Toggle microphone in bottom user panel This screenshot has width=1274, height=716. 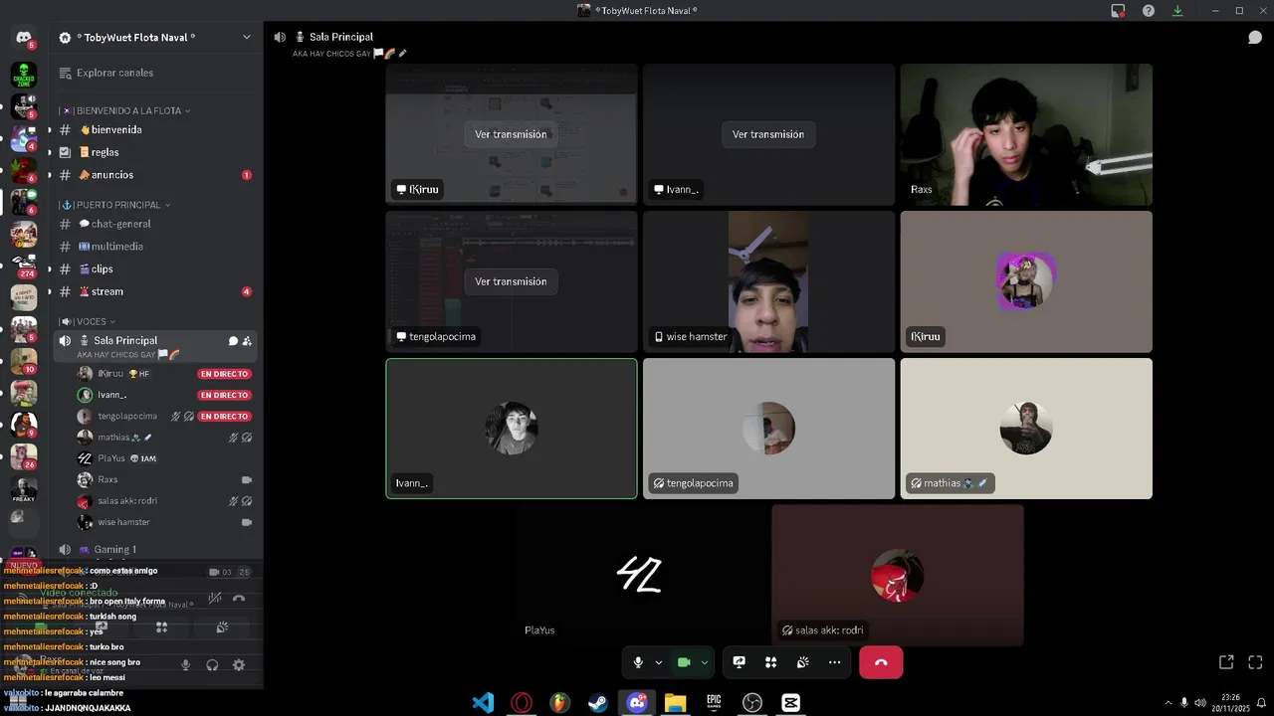[185, 665]
